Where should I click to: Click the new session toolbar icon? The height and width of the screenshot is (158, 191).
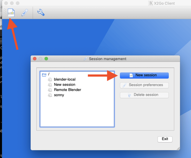11,13
